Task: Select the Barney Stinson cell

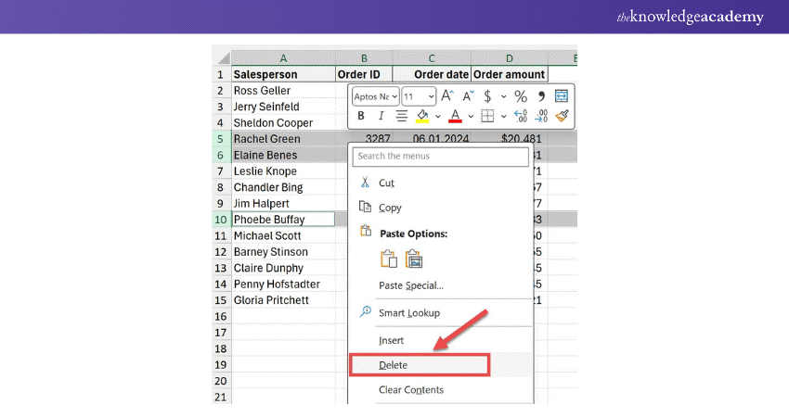Action: click(283, 252)
